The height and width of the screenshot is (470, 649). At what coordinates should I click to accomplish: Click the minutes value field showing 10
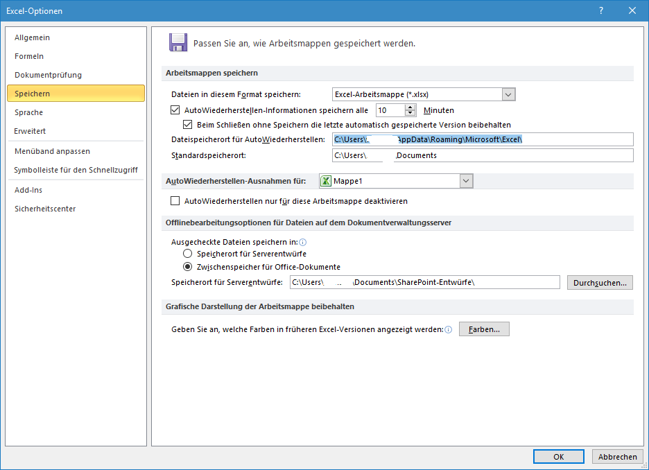pyautogui.click(x=390, y=110)
